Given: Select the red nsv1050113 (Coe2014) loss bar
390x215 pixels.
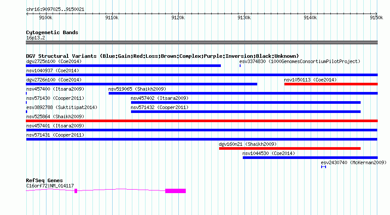Looking at the screenshot, I should coord(331,84).
